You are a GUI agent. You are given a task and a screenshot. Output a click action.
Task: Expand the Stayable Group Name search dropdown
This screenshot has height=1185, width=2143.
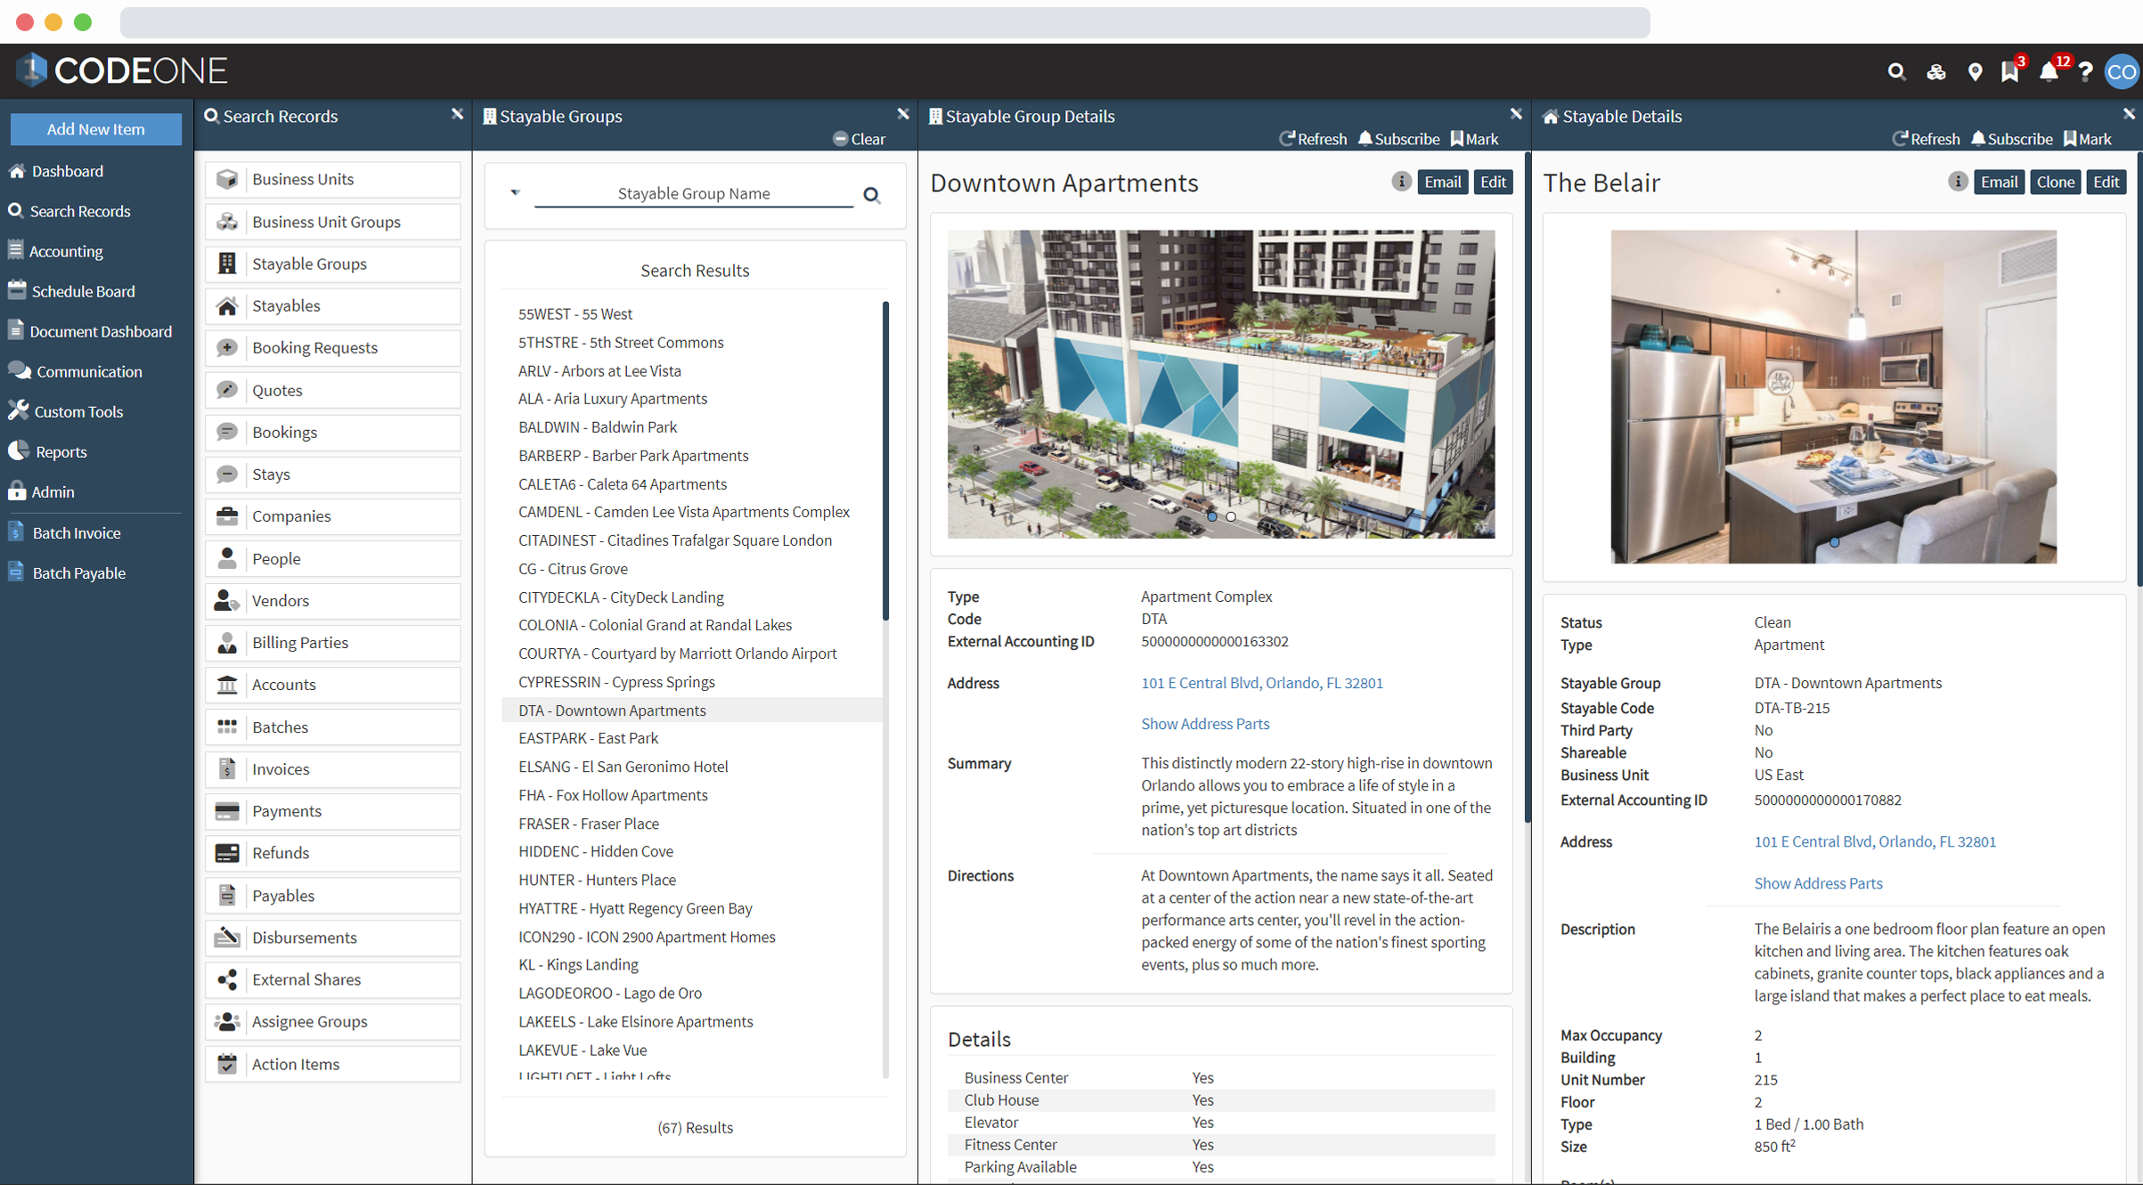[514, 194]
